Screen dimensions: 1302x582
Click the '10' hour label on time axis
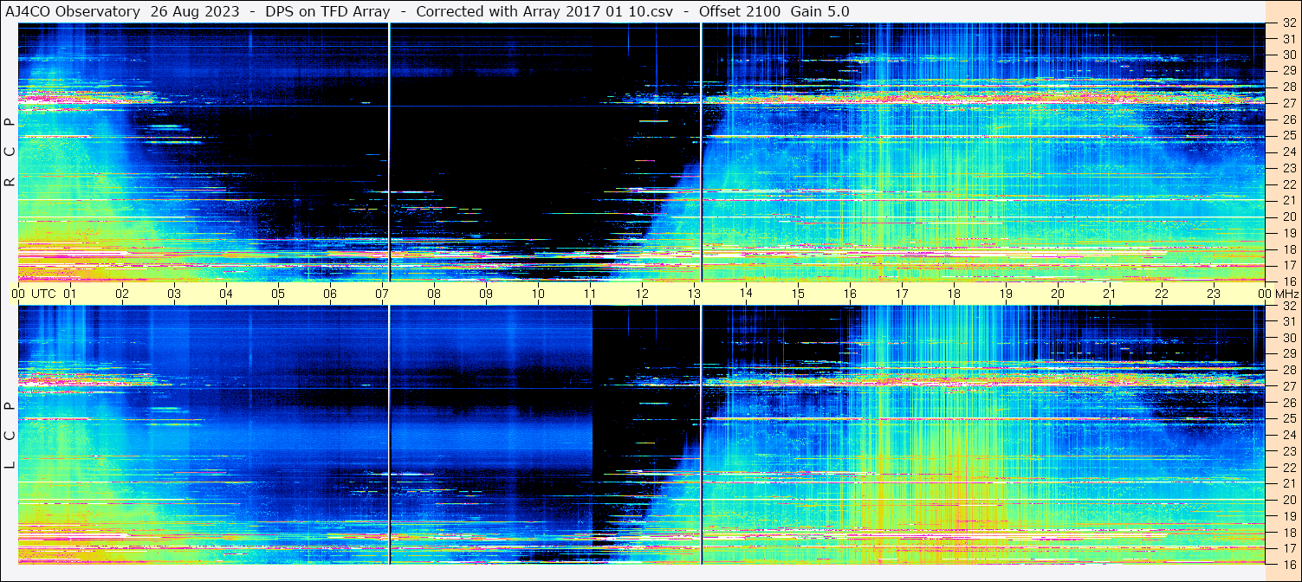point(538,294)
